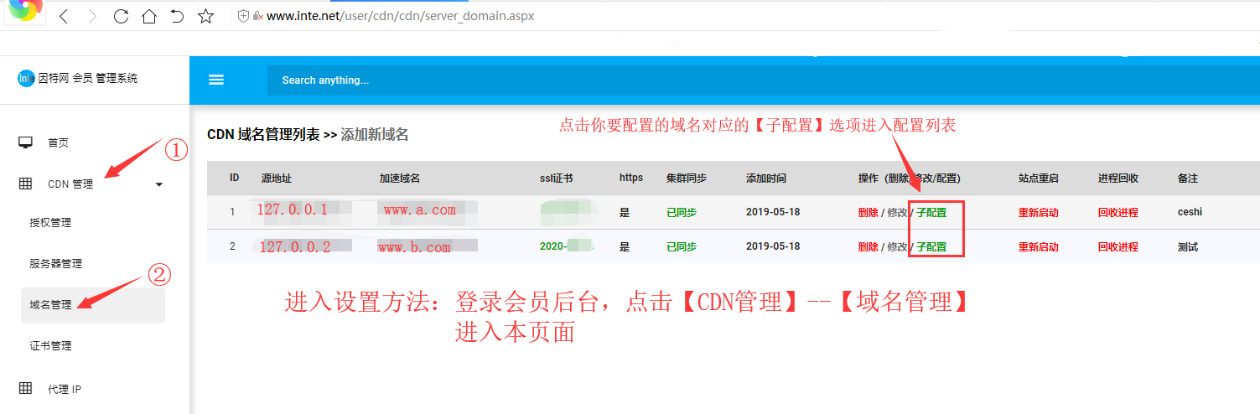Toggle sidebar with hamburger menu icon
Viewport: 1260px width, 414px height.
coord(216,80)
